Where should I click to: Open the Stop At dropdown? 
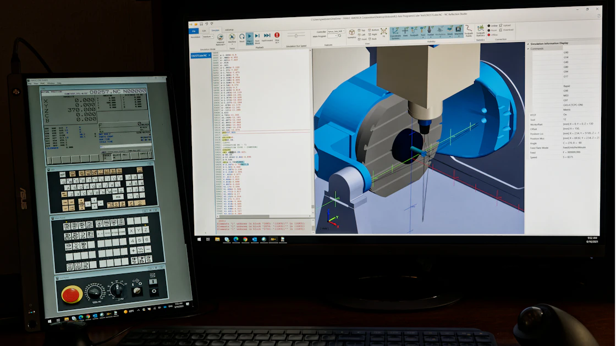pos(277,38)
